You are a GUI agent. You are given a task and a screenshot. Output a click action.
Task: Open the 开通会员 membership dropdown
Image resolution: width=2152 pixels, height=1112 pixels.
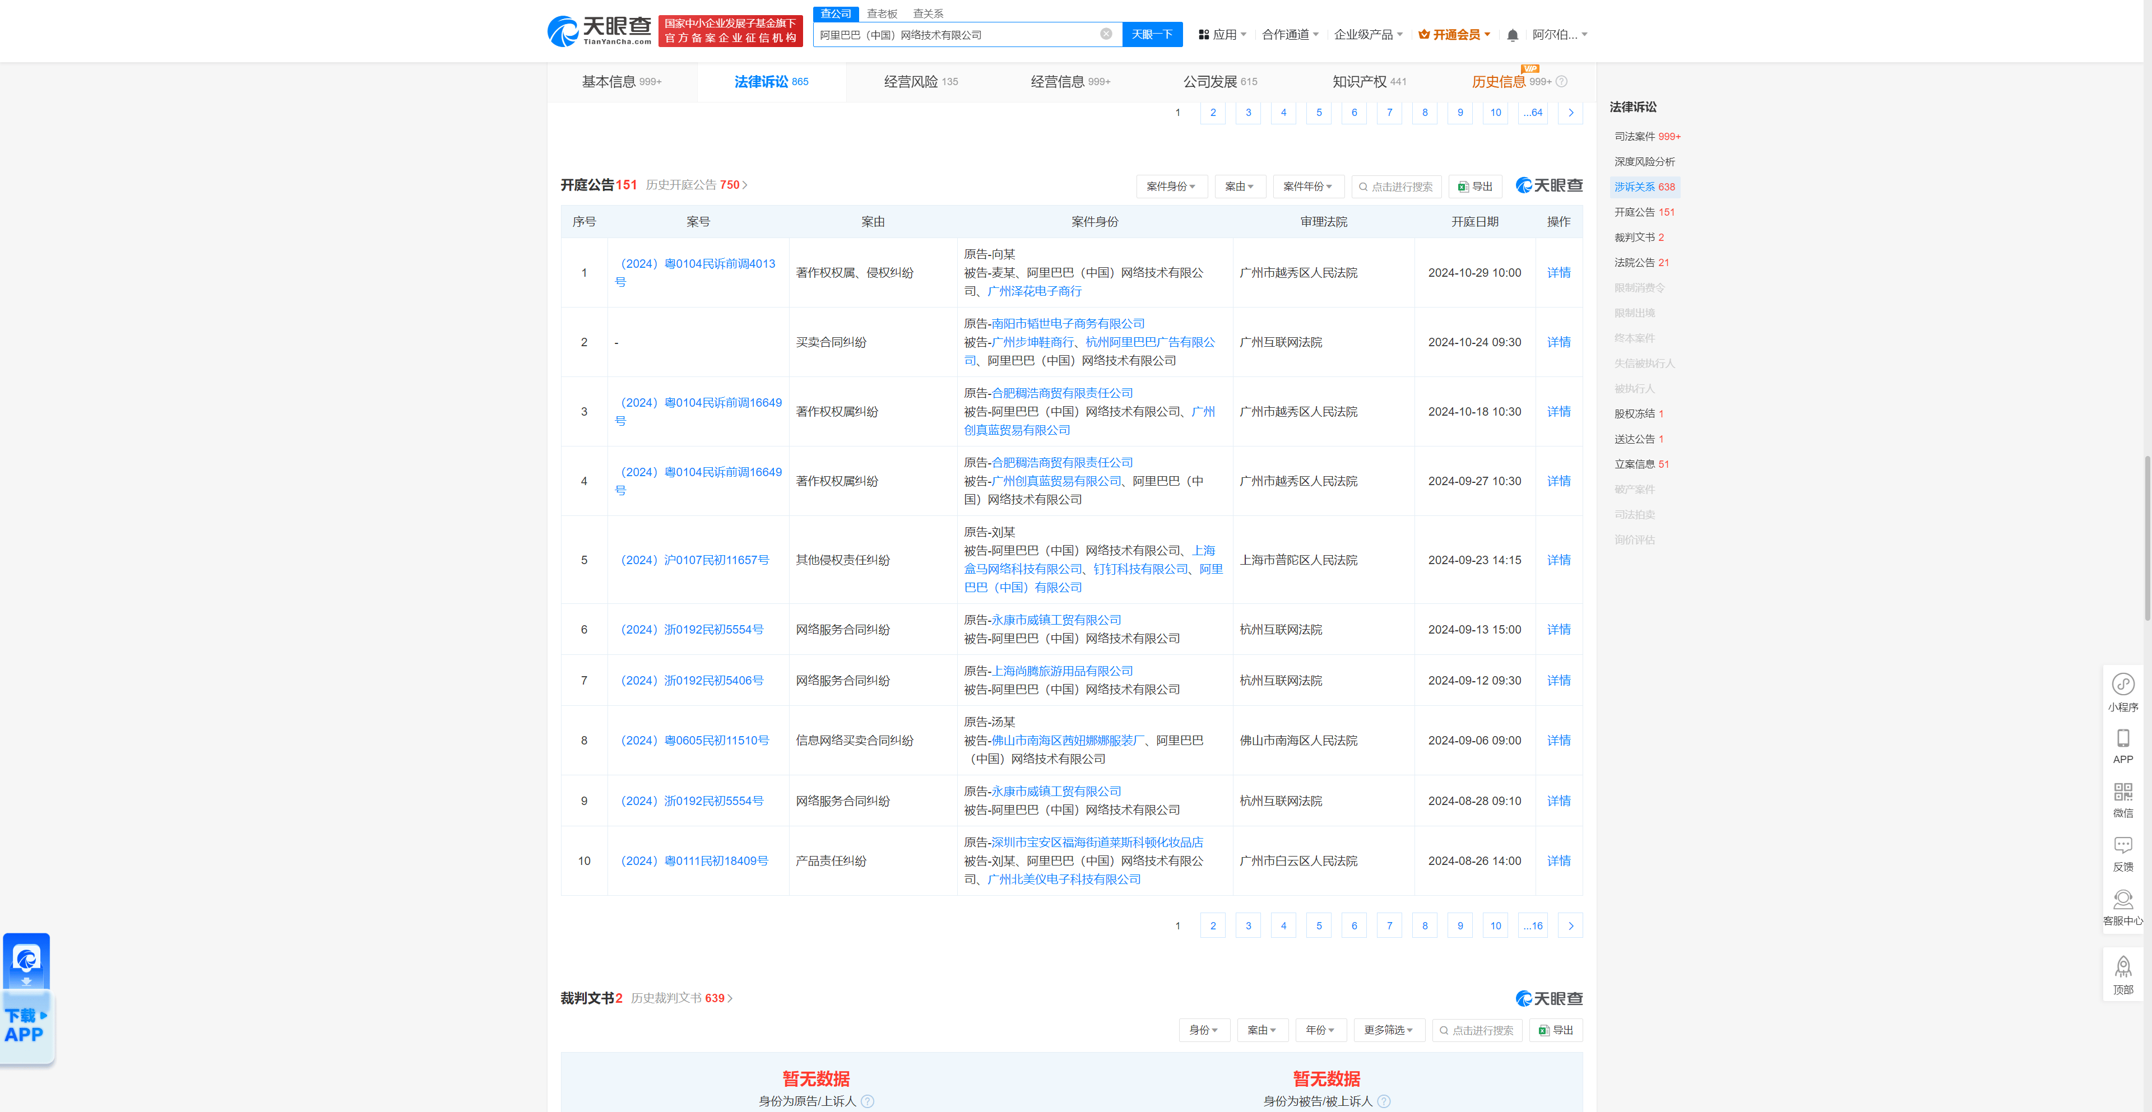tap(1454, 35)
